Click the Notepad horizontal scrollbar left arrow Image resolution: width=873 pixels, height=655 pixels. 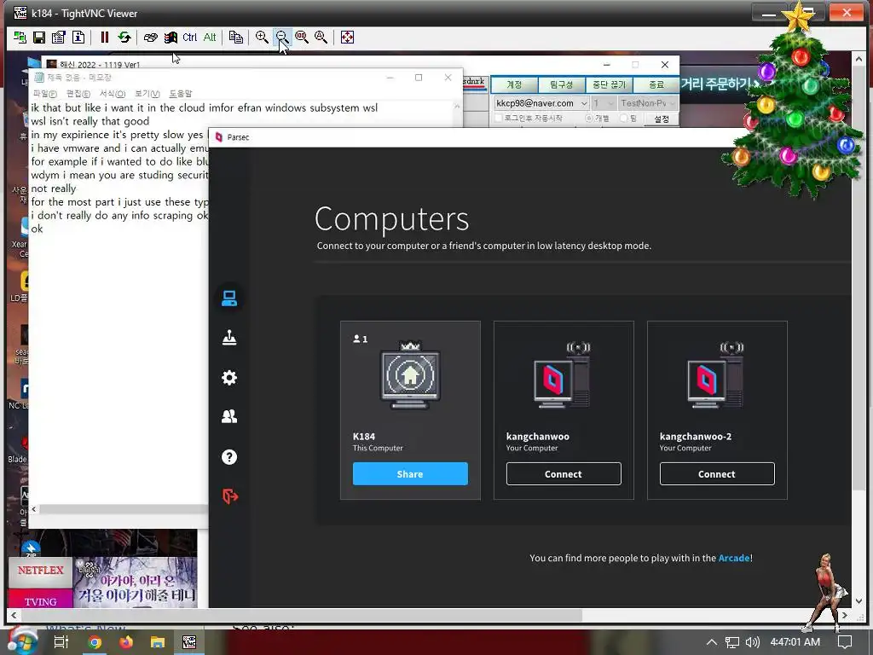tap(34, 509)
